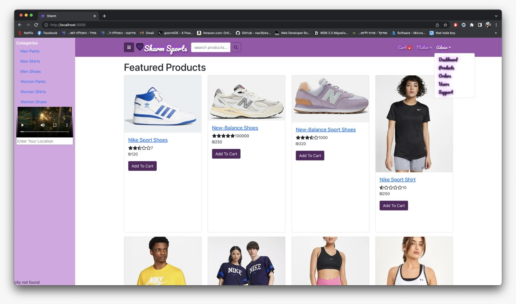Click the bookmark star in the address bar
This screenshot has height=304, width=516.
click(445, 25)
